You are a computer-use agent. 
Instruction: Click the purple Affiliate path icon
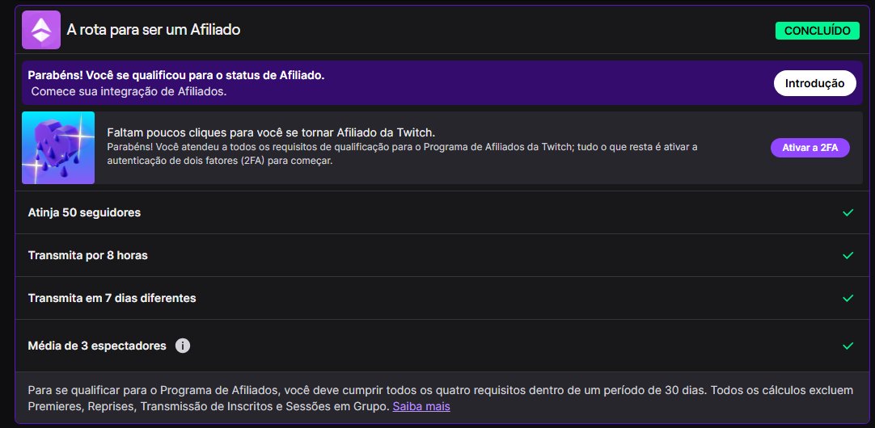[41, 30]
